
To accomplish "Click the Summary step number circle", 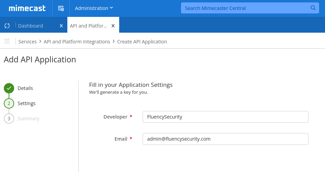I will 9,119.
